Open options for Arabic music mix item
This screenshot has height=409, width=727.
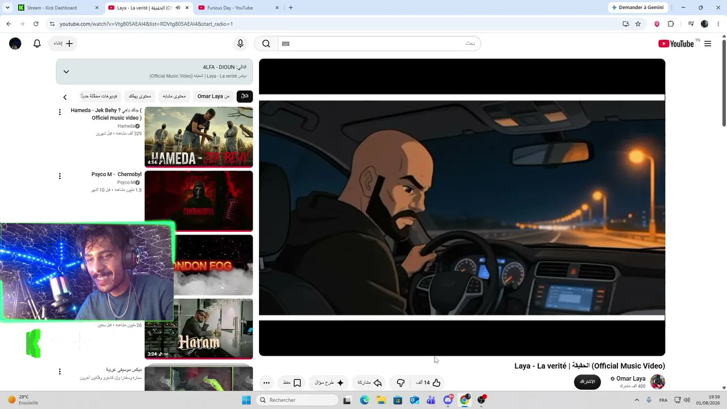(60, 372)
